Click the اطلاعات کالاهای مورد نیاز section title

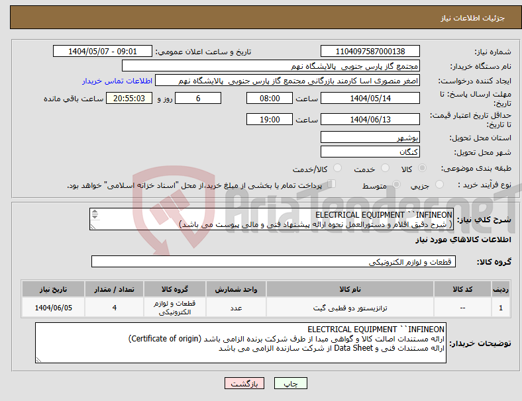click(x=463, y=240)
